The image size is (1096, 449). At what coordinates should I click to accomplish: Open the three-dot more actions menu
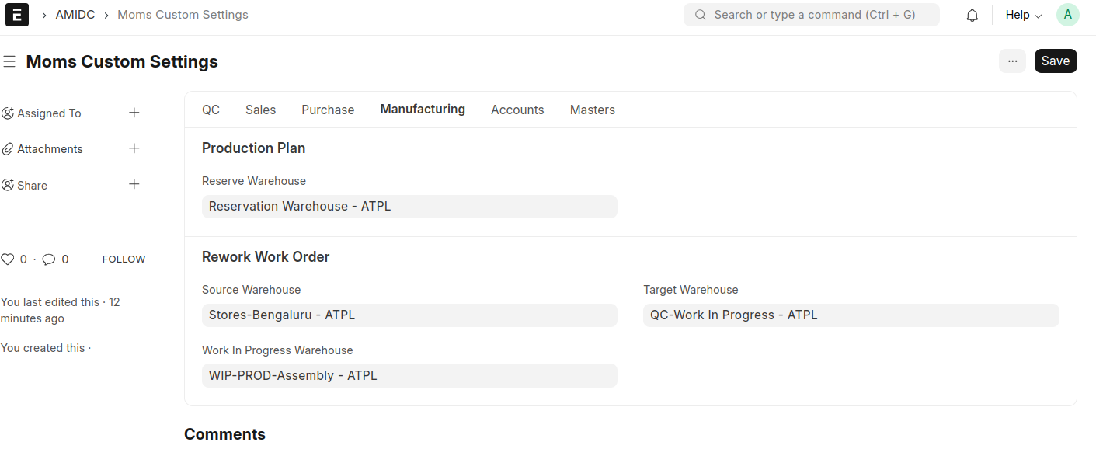(1012, 61)
